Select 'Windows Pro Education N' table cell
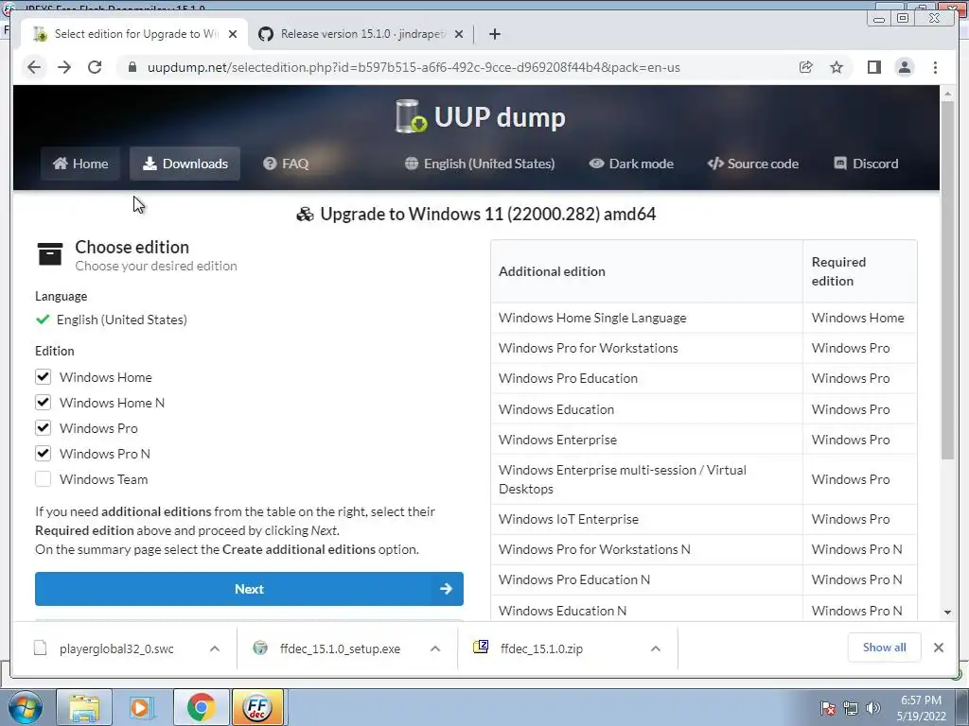Viewport: 969px width, 726px height. click(x=646, y=579)
